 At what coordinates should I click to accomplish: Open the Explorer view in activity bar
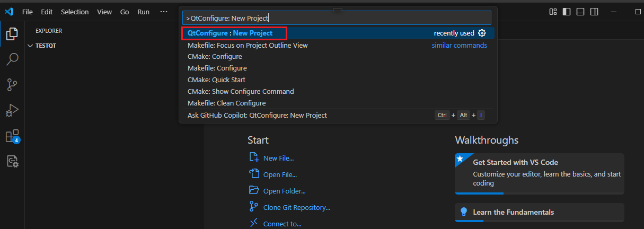pyautogui.click(x=12, y=34)
